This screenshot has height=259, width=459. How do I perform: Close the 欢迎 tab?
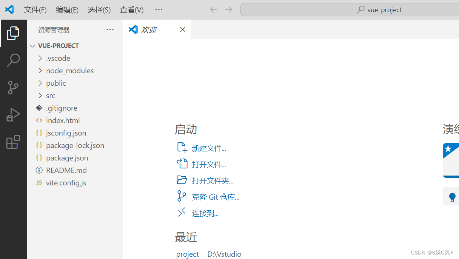[x=183, y=29]
